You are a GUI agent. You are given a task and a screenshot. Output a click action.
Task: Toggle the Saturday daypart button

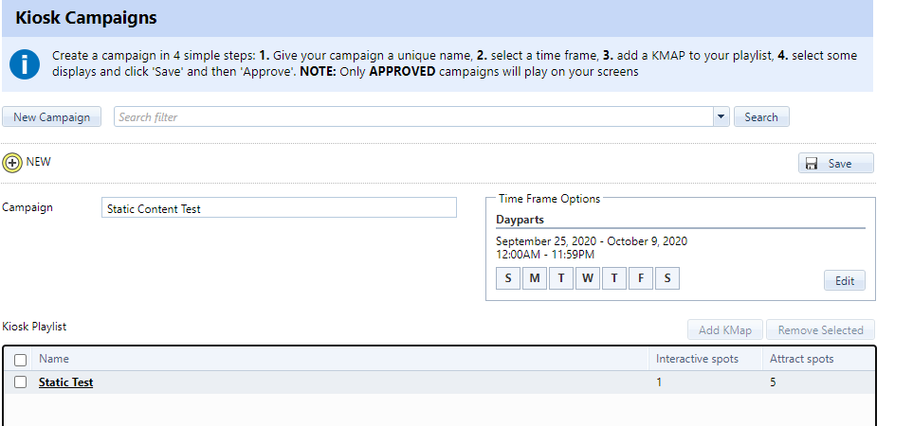coord(667,278)
